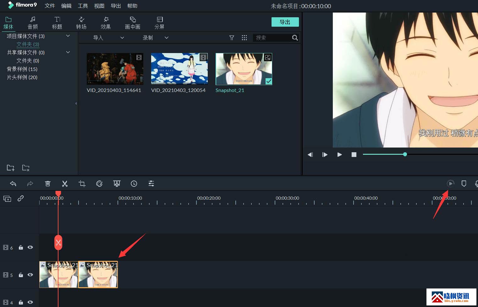Step back one frame in preview
The height and width of the screenshot is (307, 478).
pos(310,154)
